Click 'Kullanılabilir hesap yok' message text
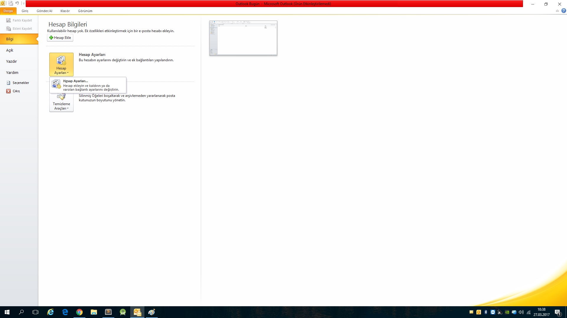 [x=111, y=31]
